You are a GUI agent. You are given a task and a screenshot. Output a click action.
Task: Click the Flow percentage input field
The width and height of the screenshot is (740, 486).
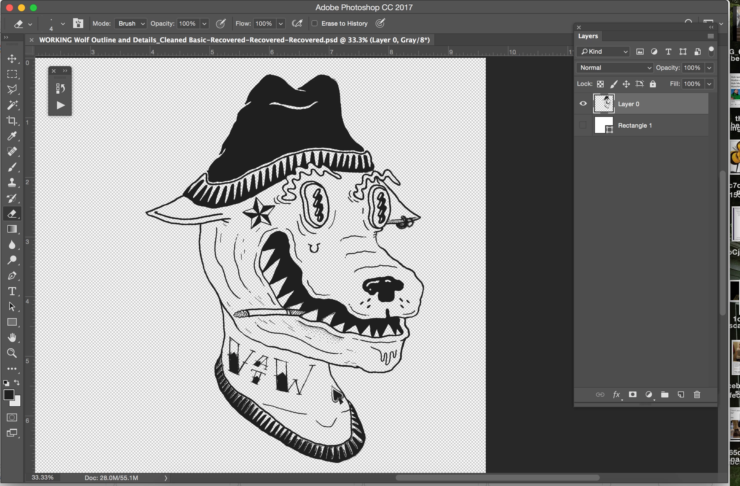click(264, 24)
